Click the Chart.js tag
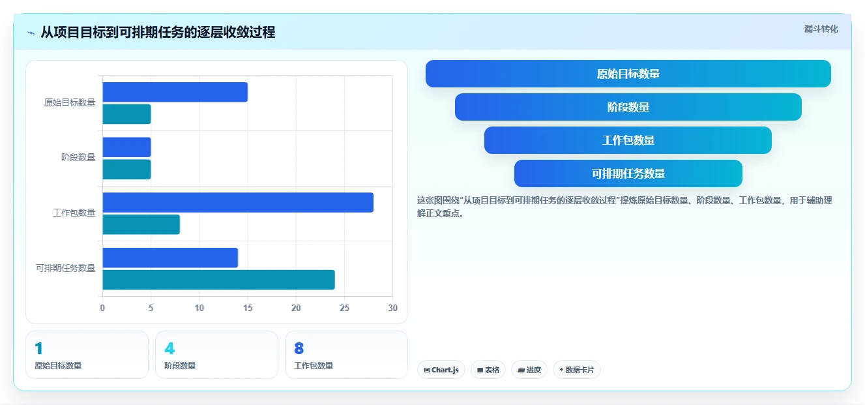 [441, 370]
